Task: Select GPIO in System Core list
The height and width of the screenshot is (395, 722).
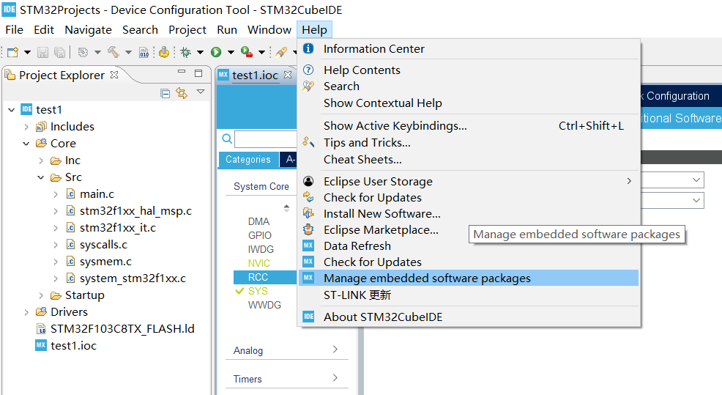Action: pyautogui.click(x=260, y=235)
